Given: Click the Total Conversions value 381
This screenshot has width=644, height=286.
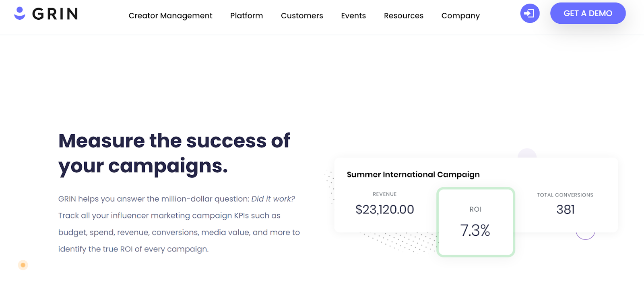Looking at the screenshot, I should click(x=565, y=210).
